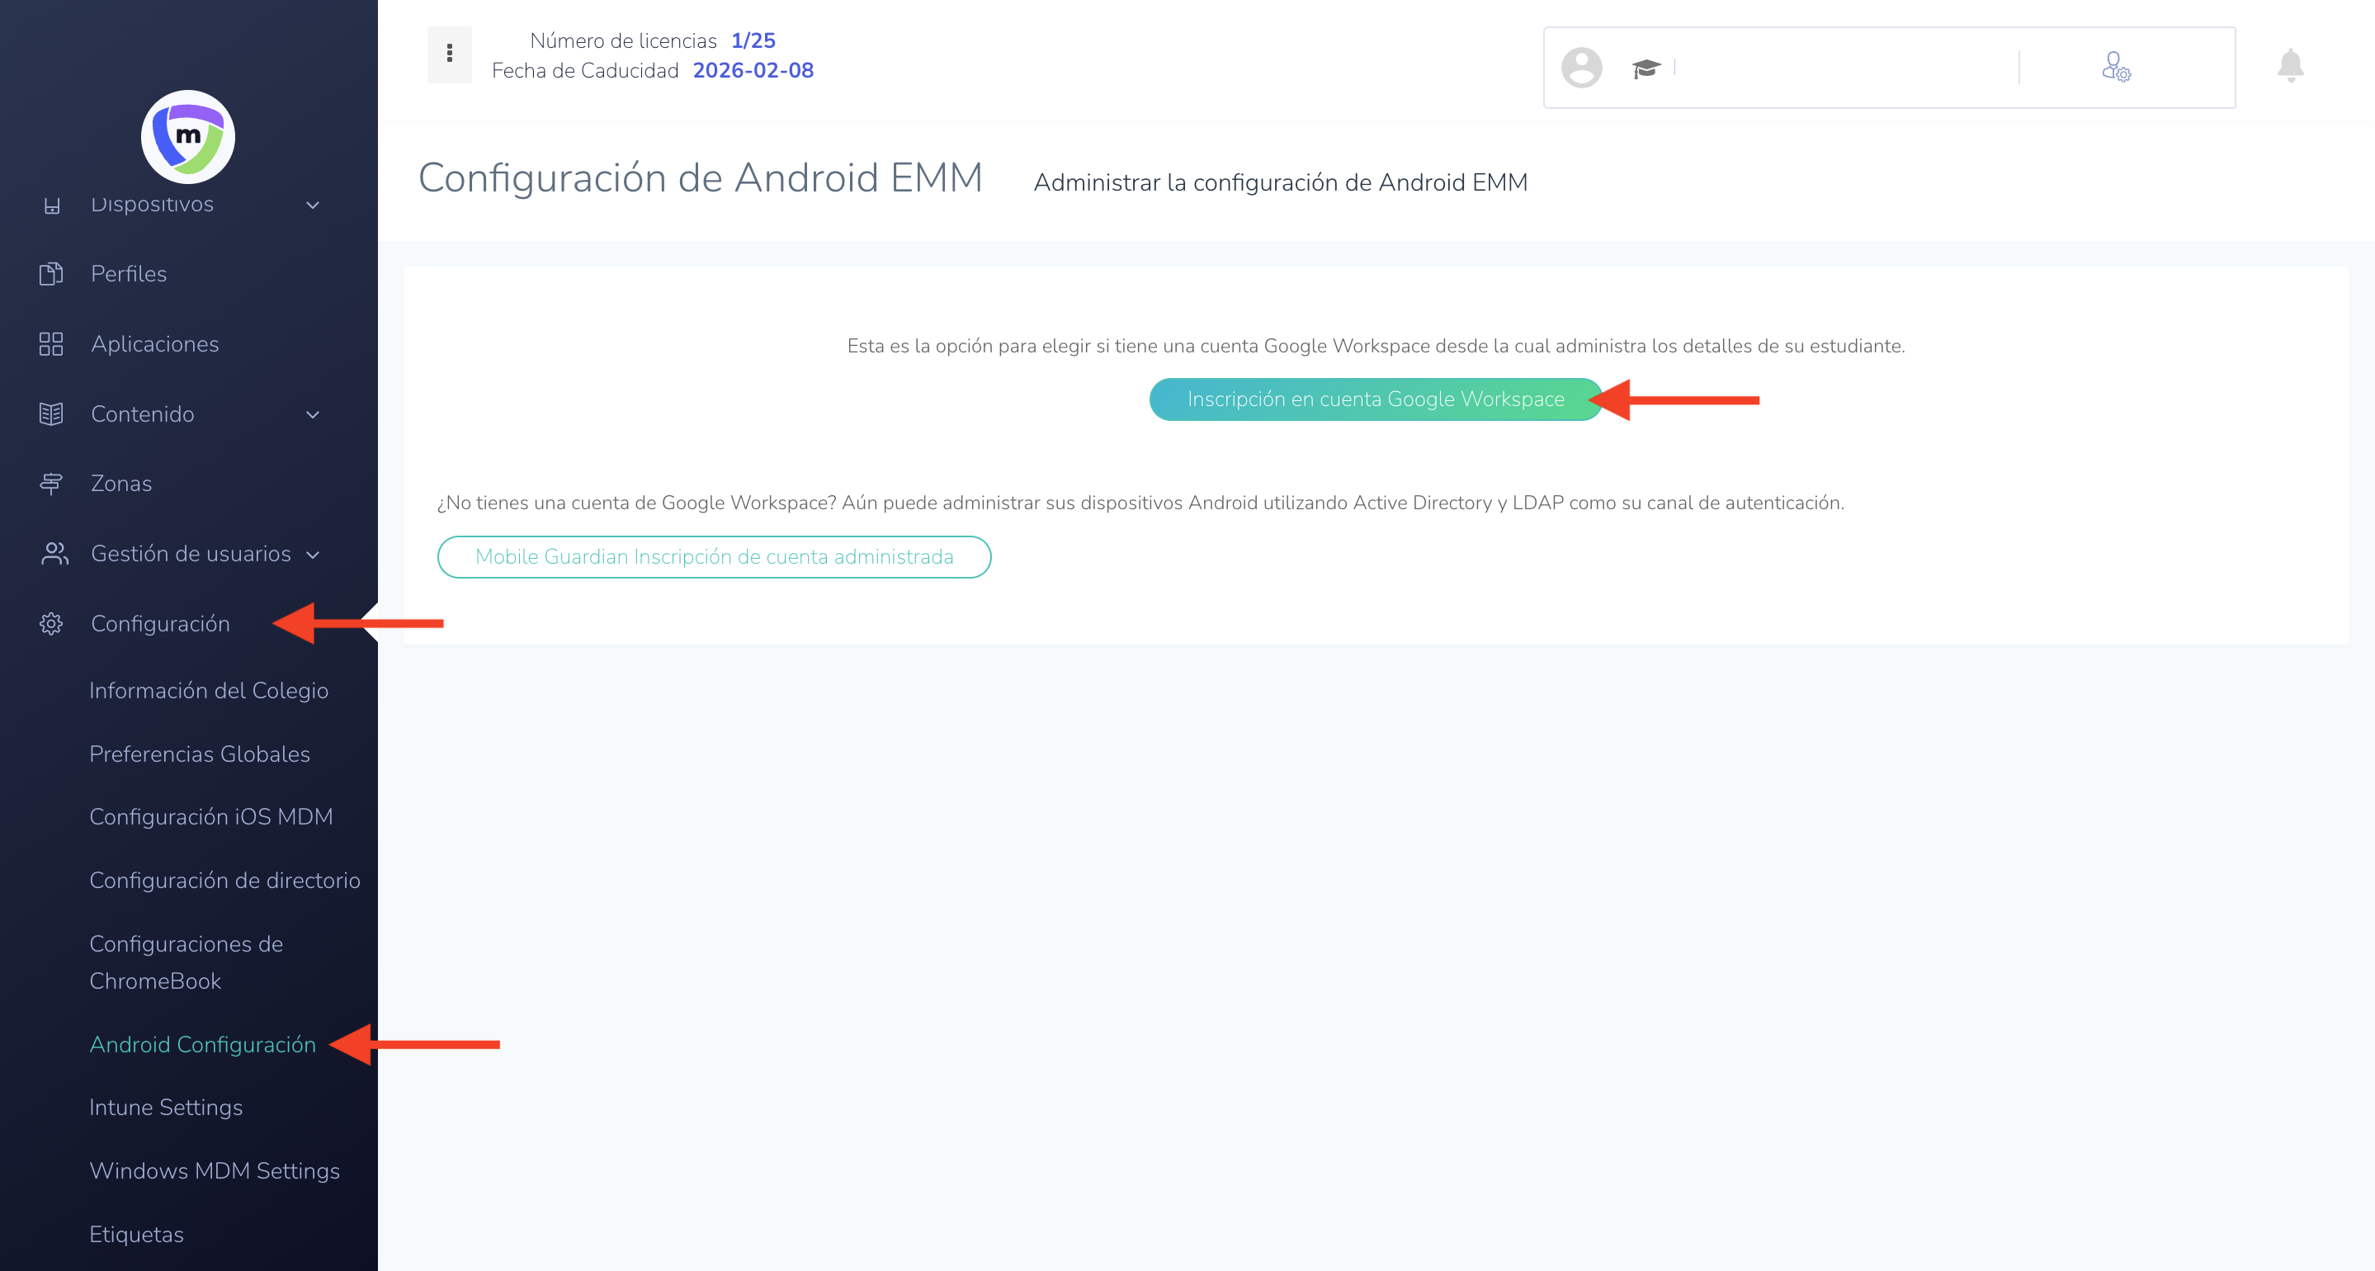This screenshot has height=1271, width=2375.
Task: Click Mobile Guardian Inscripción de cuenta administrada
Action: [714, 556]
